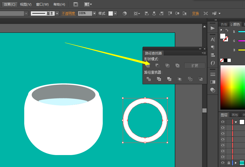This screenshot has height=167, width=245.
Task: Collapse the expanded top layer triangle
Action: [236, 122]
